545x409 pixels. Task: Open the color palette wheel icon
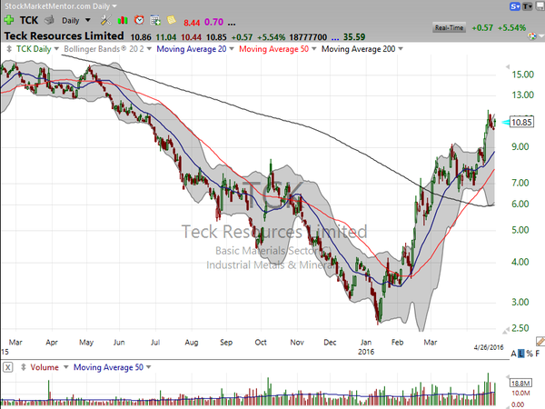point(531,35)
